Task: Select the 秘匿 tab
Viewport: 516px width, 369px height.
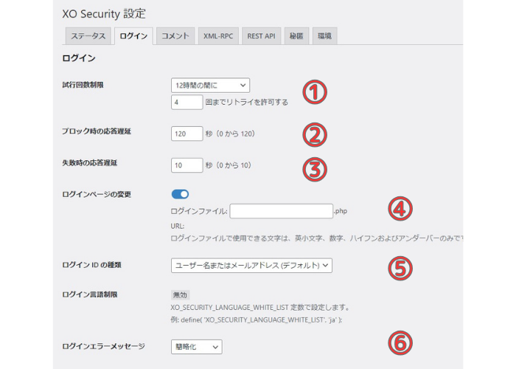Action: (x=296, y=36)
